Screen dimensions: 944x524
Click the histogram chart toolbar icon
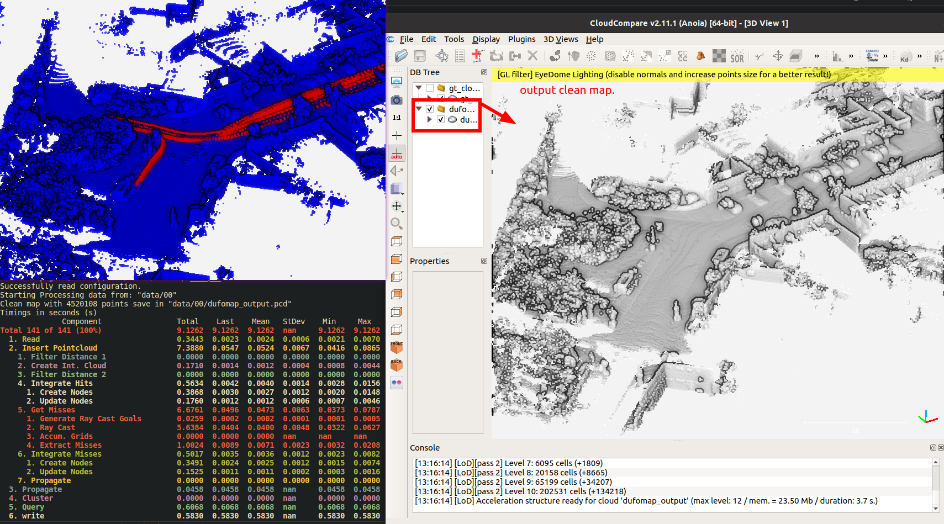(x=837, y=56)
